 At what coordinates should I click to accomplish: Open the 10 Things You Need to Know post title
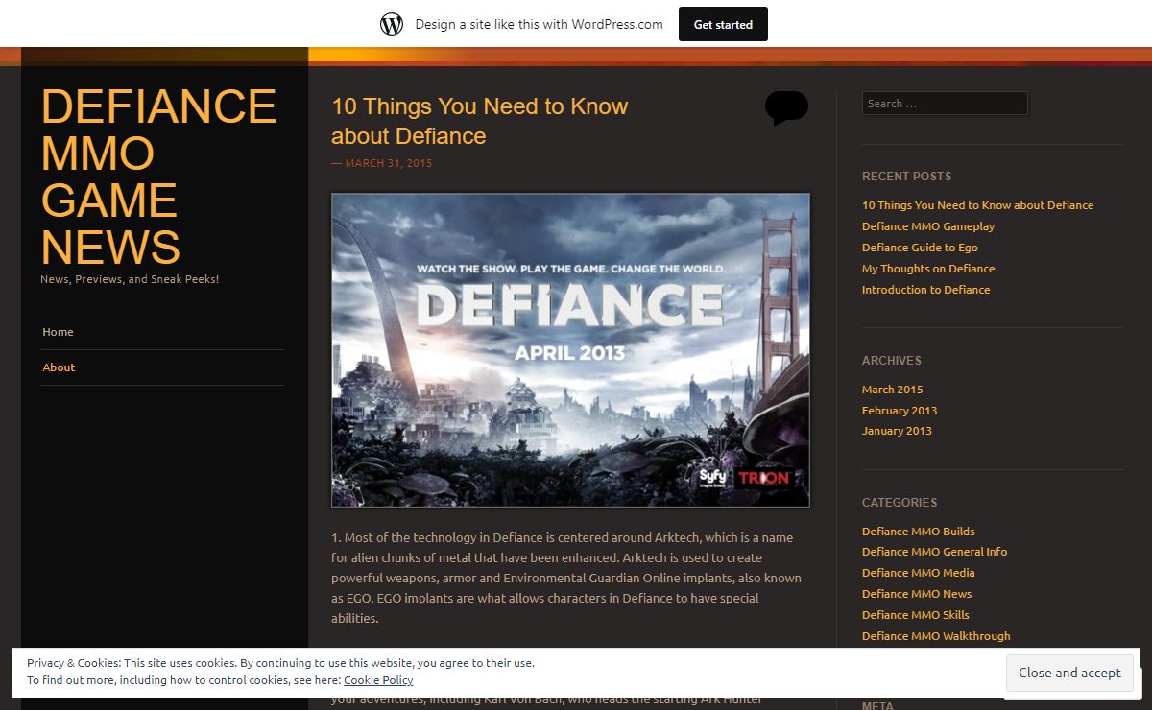point(479,121)
